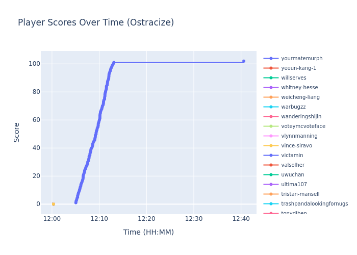Screen dimensions: 357x255
Task: Toggle uwuchan series in legend
Action: (x=292, y=175)
